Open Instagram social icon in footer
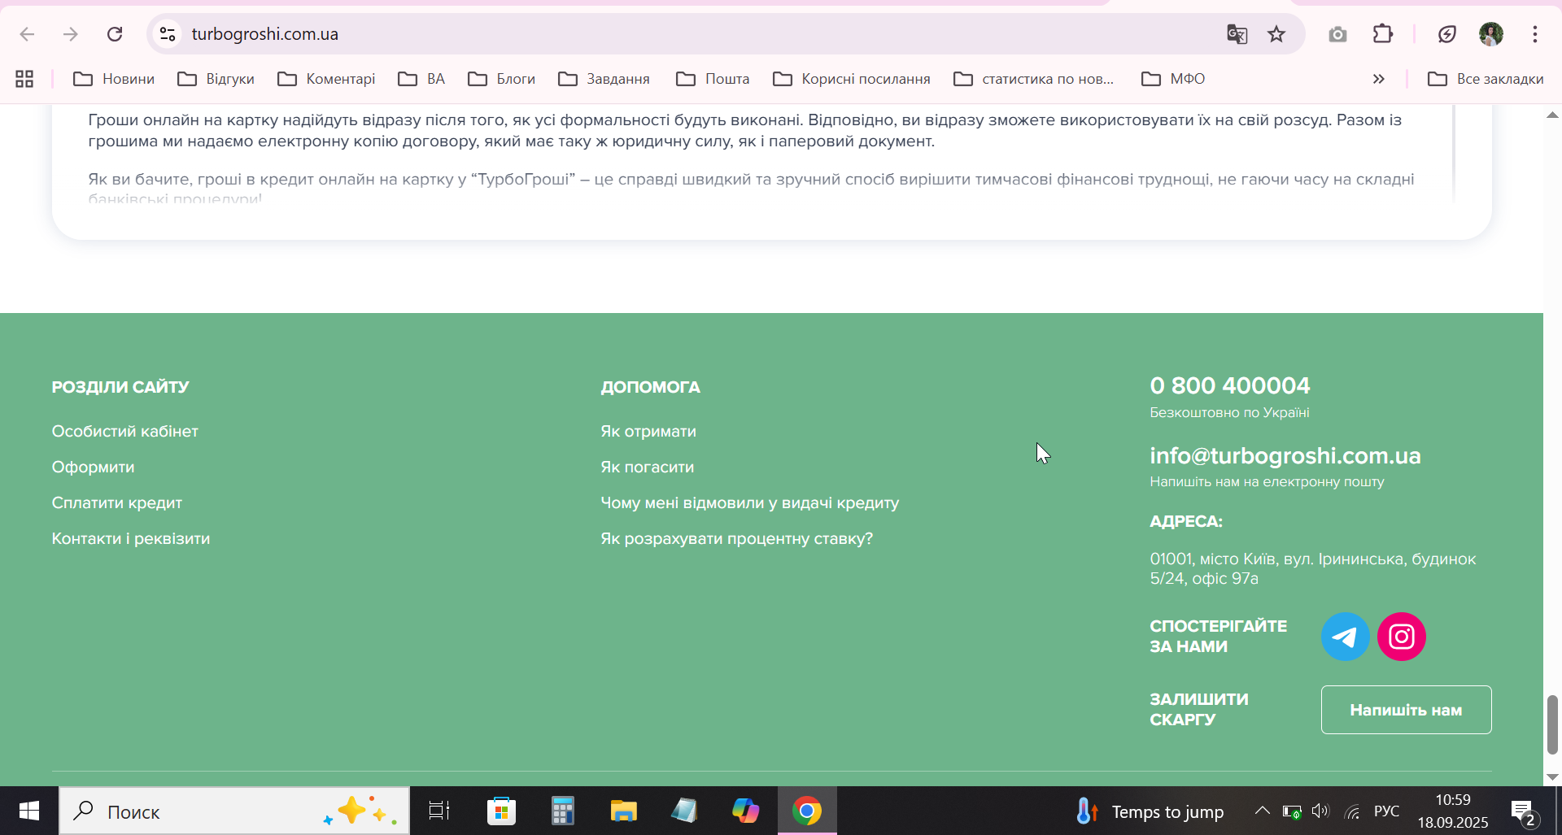Screen dimensions: 1562x835 [1402, 637]
